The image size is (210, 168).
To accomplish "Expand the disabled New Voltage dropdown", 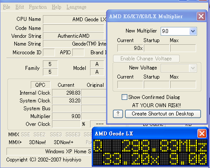I will [x=193, y=68].
